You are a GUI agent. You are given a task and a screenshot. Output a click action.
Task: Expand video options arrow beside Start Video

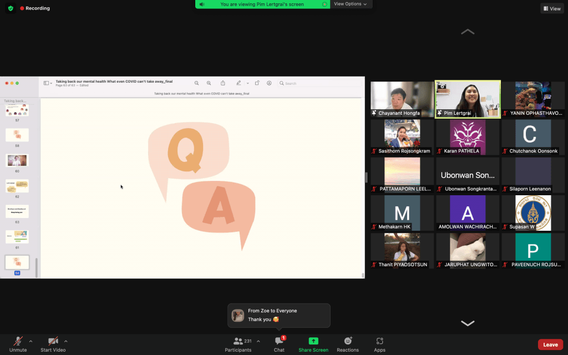click(x=66, y=341)
